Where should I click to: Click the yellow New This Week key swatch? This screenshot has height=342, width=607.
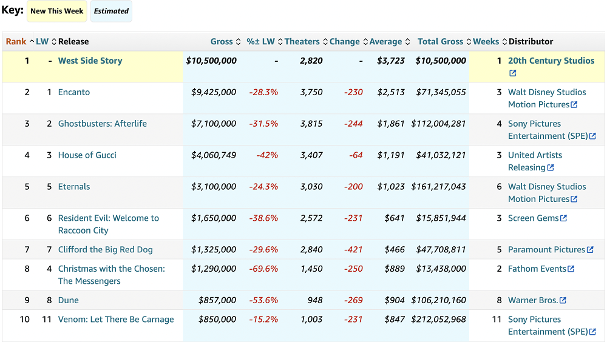click(57, 11)
